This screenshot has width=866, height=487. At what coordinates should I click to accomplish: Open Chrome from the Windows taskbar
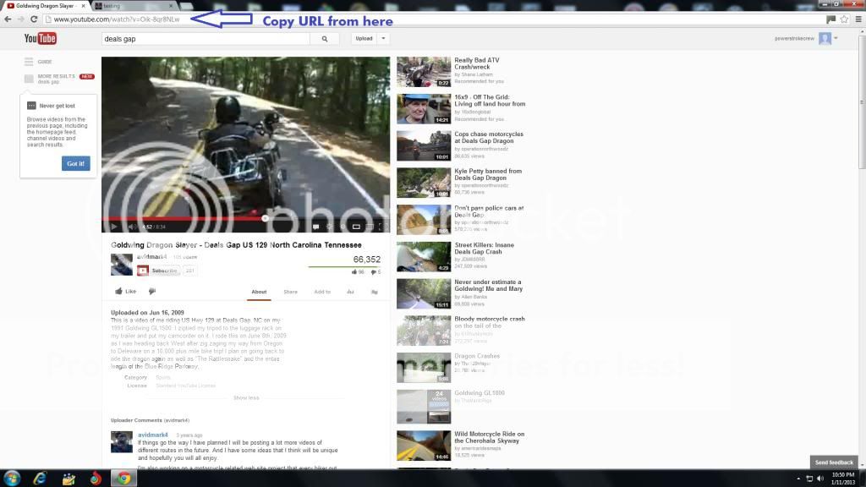pos(123,478)
